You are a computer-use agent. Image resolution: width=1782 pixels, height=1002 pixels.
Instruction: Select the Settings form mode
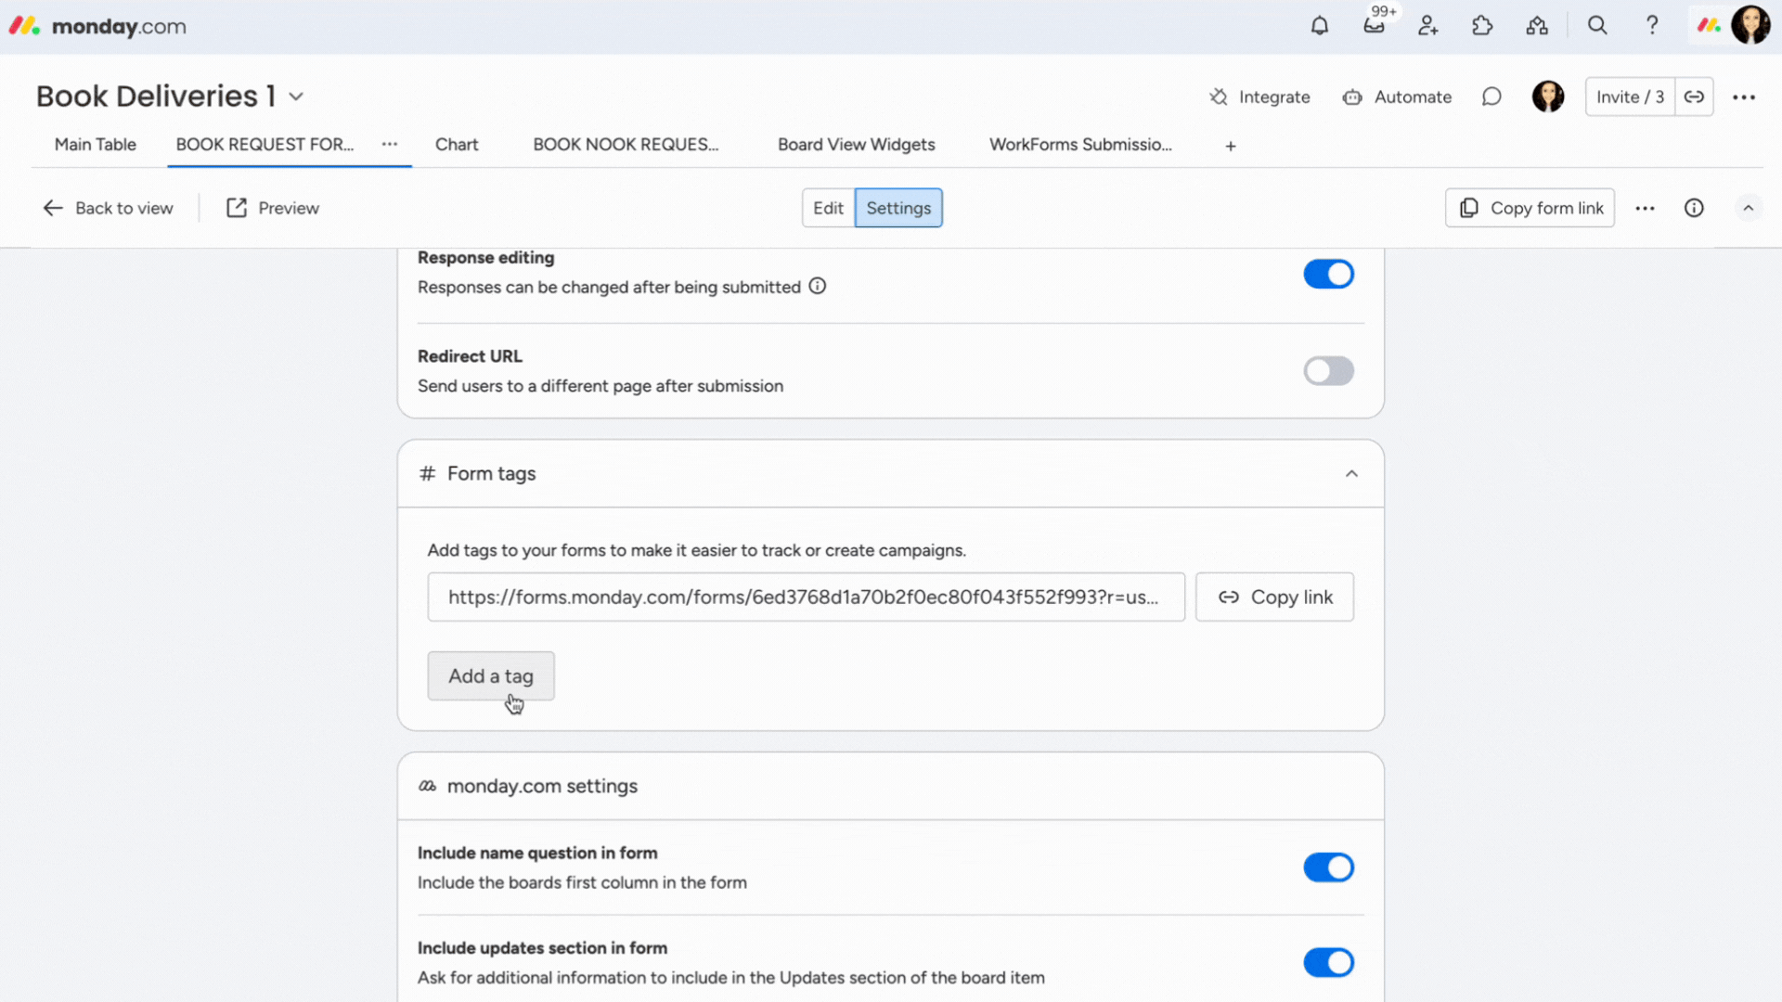pyautogui.click(x=898, y=208)
